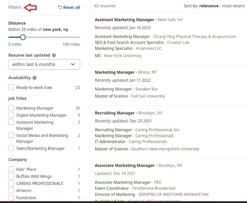
Task: Sort results by most recent
Action: coord(233,6)
